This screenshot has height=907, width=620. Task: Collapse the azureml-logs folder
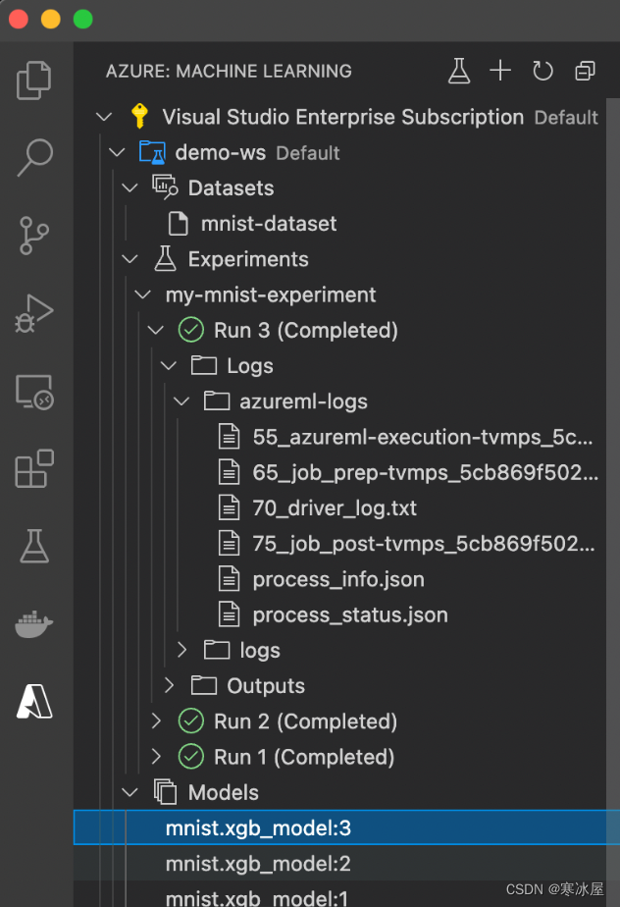click(181, 401)
